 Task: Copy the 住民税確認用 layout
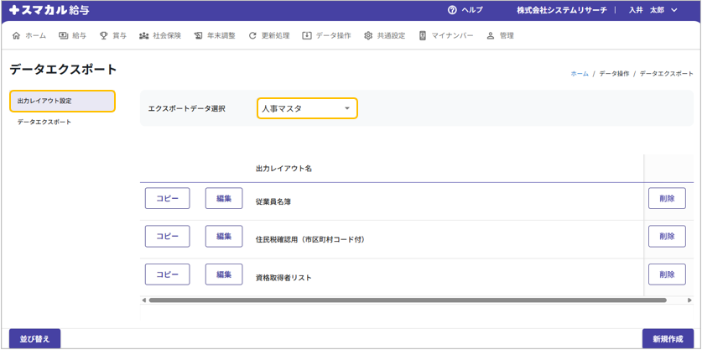pyautogui.click(x=168, y=236)
